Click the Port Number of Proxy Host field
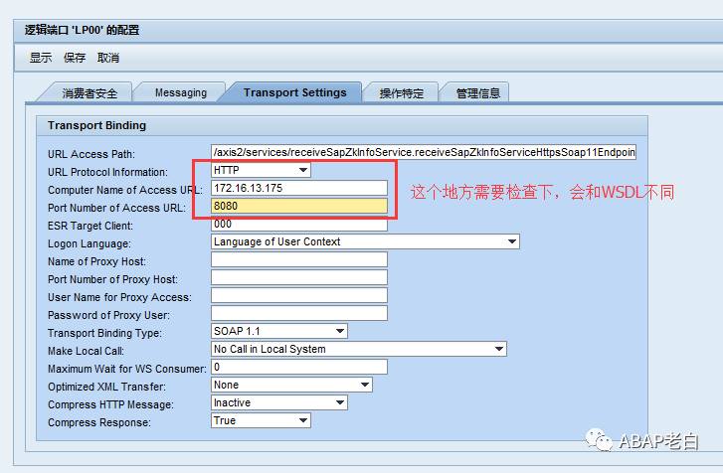This screenshot has height=473, width=723. point(299,277)
